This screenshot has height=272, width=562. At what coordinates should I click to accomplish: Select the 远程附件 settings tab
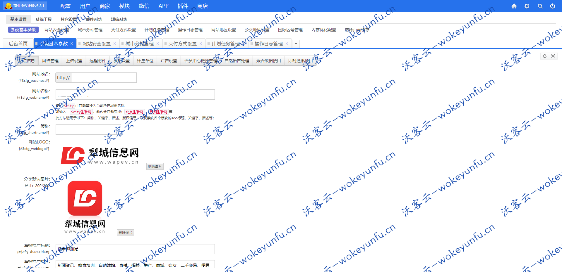coord(98,61)
